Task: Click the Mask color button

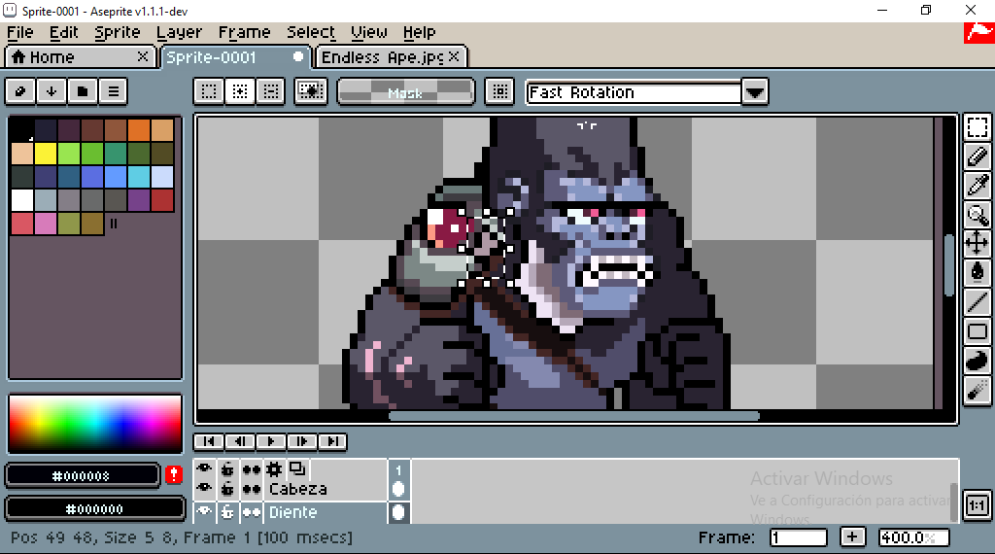Action: coord(405,92)
